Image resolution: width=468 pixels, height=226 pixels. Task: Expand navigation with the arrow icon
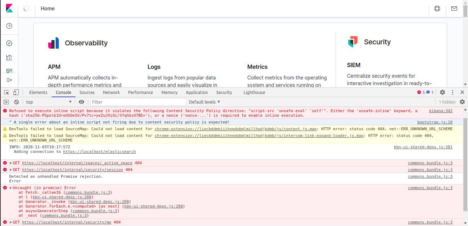tap(9, 80)
